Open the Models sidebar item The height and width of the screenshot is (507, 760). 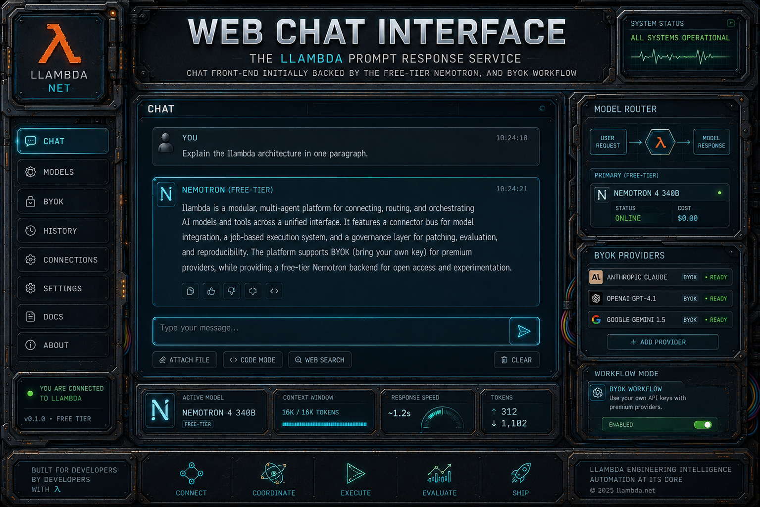point(63,172)
